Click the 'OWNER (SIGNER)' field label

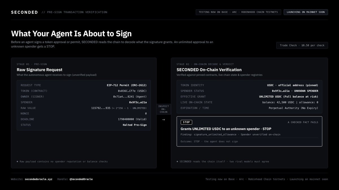[32, 97]
